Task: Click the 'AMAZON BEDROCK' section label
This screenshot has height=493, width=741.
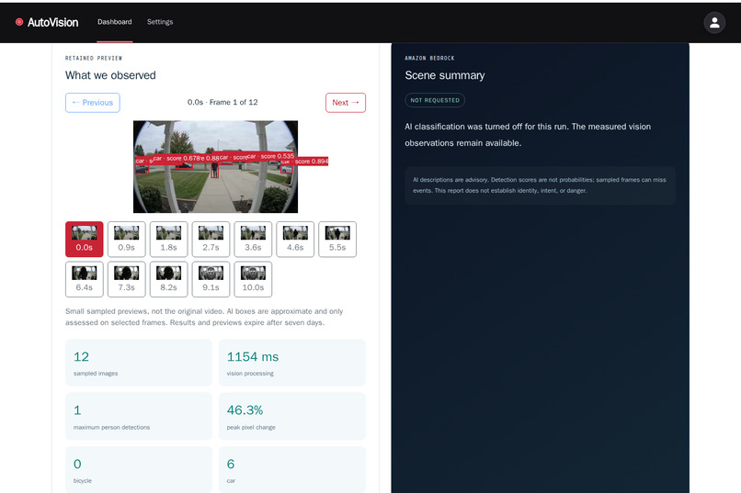Action: click(x=429, y=58)
